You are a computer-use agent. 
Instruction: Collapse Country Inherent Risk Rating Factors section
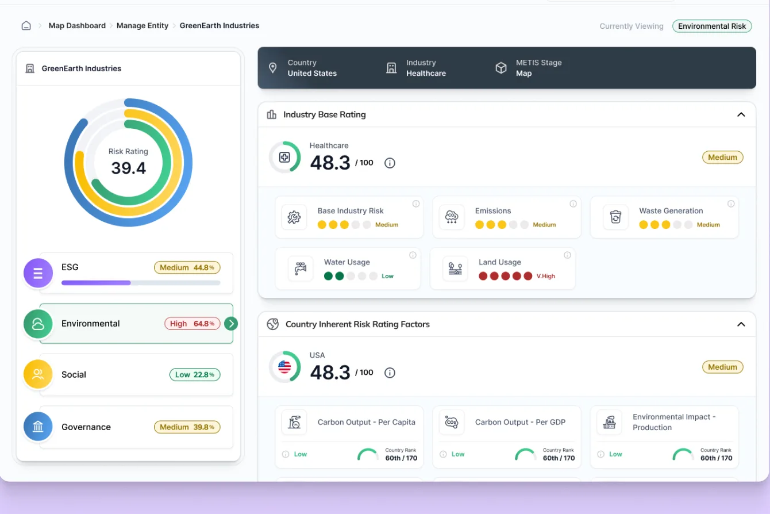tap(741, 324)
